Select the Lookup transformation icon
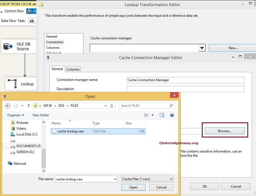256x196 pixels. click(13, 84)
